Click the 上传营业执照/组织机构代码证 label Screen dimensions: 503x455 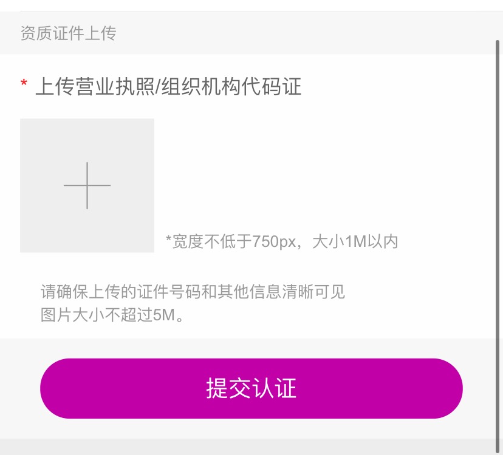pyautogui.click(x=168, y=87)
